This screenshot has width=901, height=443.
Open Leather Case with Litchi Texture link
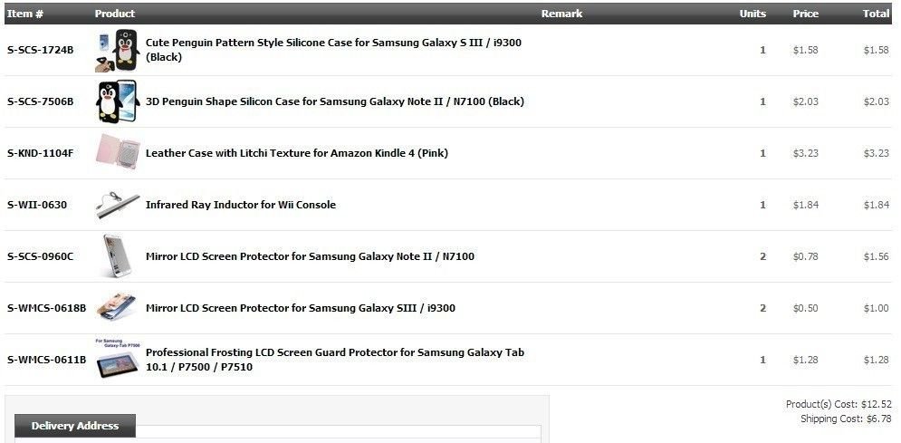click(x=296, y=153)
